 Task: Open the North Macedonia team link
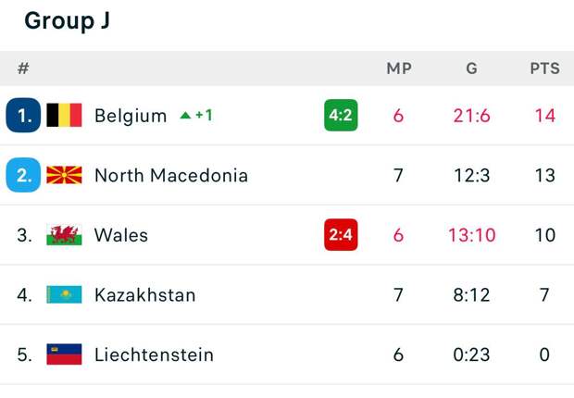[x=171, y=175]
